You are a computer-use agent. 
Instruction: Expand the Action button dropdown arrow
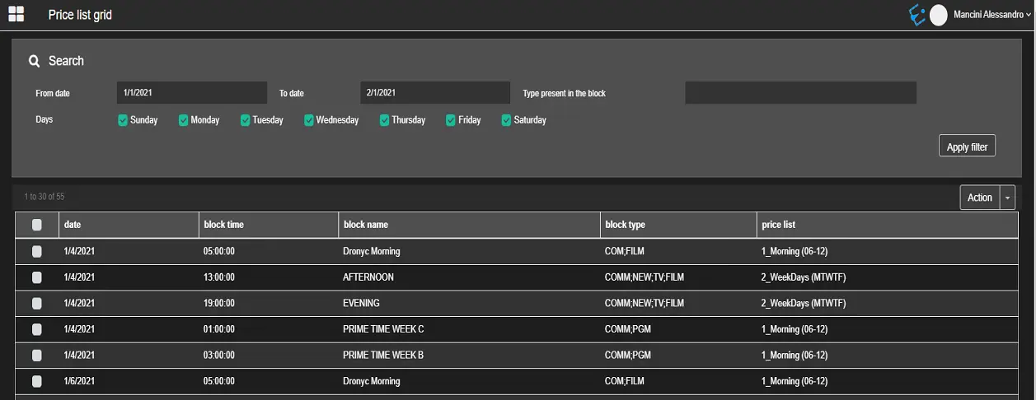(x=1007, y=198)
